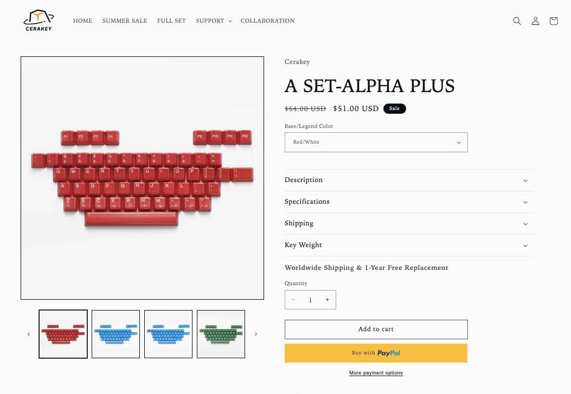Image resolution: width=571 pixels, height=394 pixels.
Task: Open the account login icon
Action: [x=535, y=21]
